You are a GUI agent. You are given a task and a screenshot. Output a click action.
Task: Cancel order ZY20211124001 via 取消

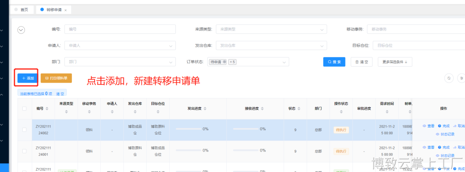459,147
